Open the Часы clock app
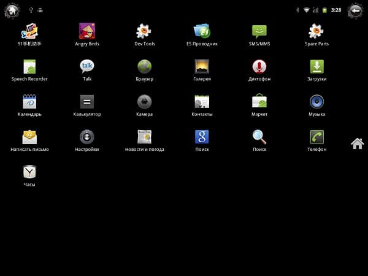 click(x=29, y=176)
